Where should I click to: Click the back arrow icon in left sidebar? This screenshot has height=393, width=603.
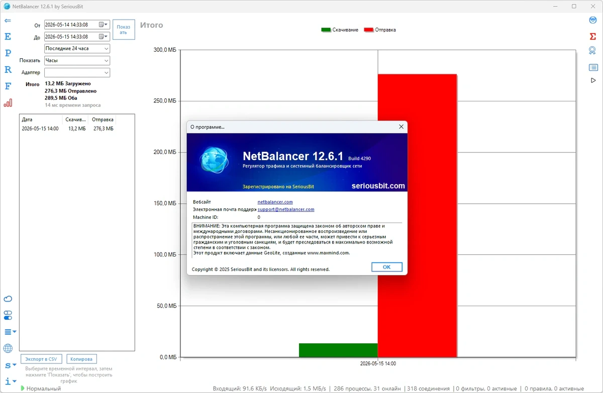click(8, 21)
